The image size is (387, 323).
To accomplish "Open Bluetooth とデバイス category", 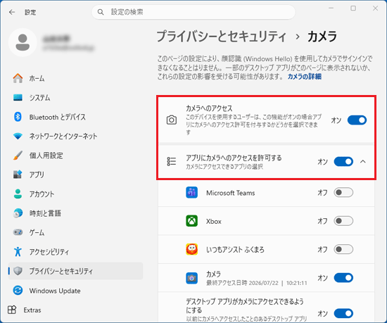I will click(75, 117).
